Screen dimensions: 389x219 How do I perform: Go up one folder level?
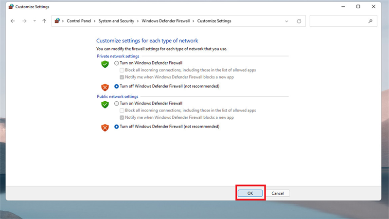pyautogui.click(x=44, y=21)
